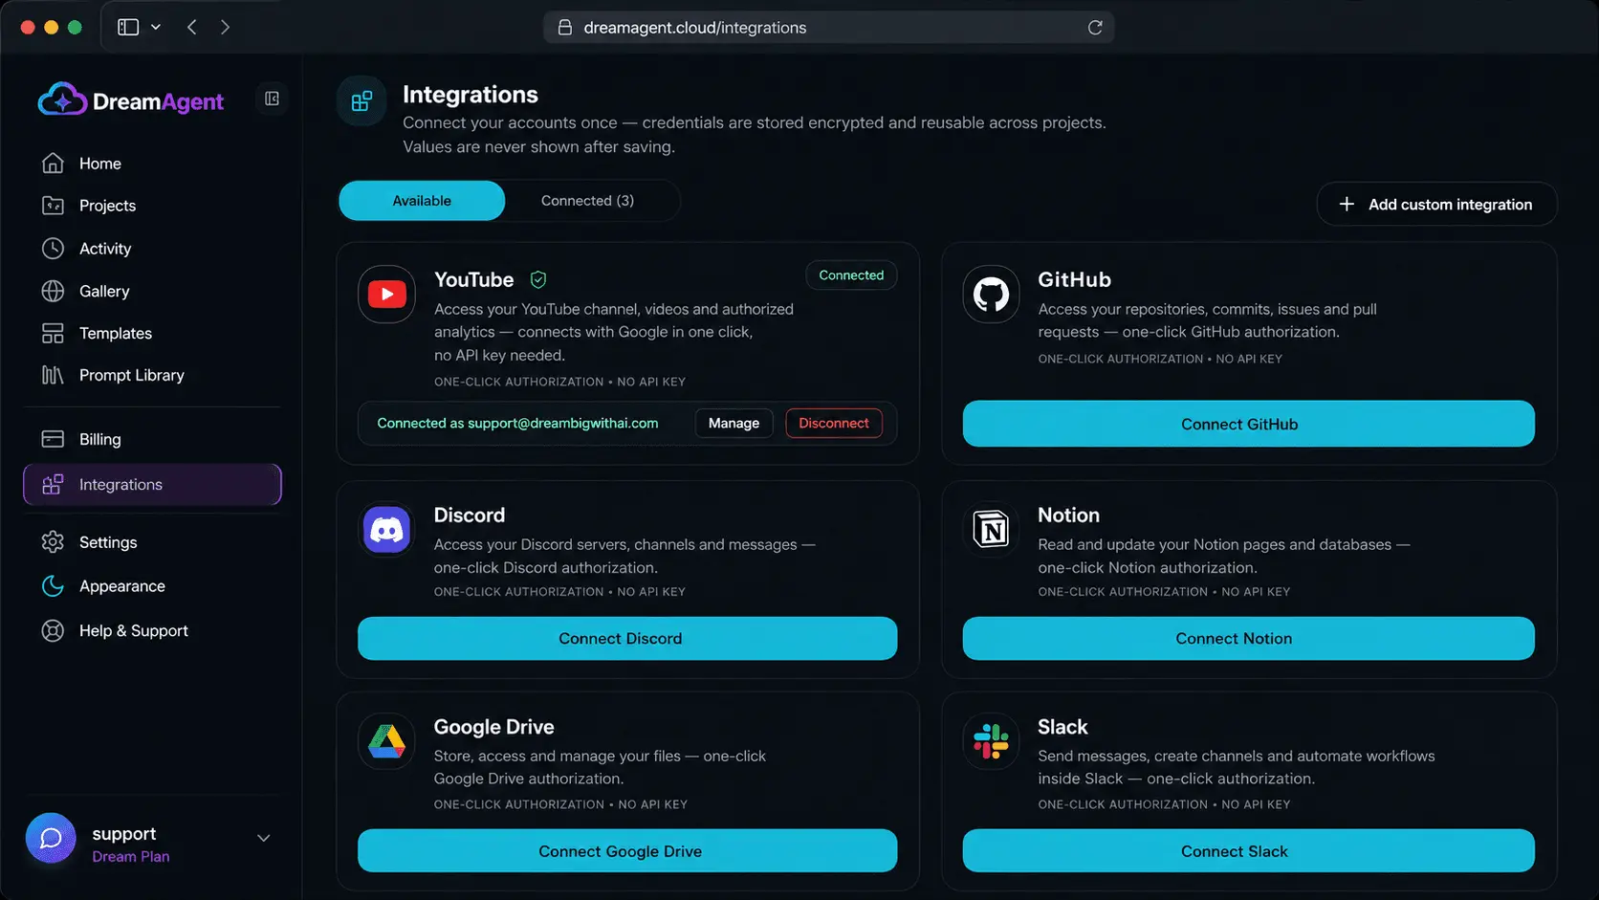
Task: Click the verified shield beside YouTube
Action: pyautogui.click(x=538, y=279)
